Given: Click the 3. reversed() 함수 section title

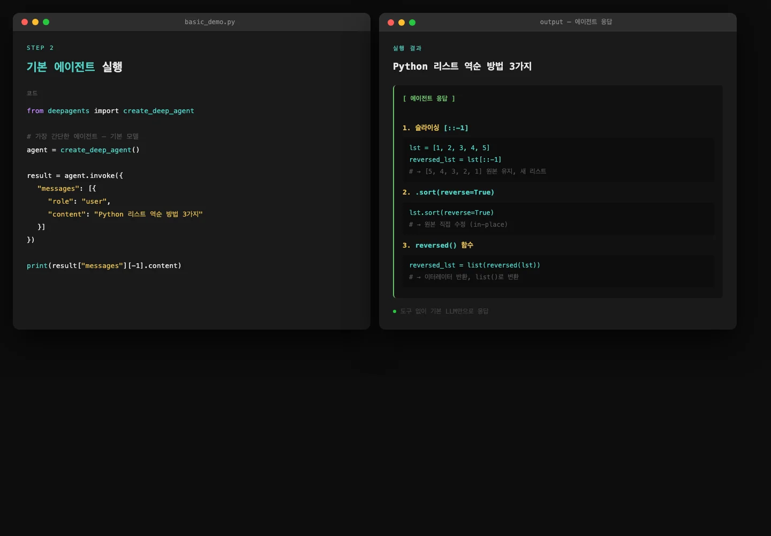Looking at the screenshot, I should point(437,245).
